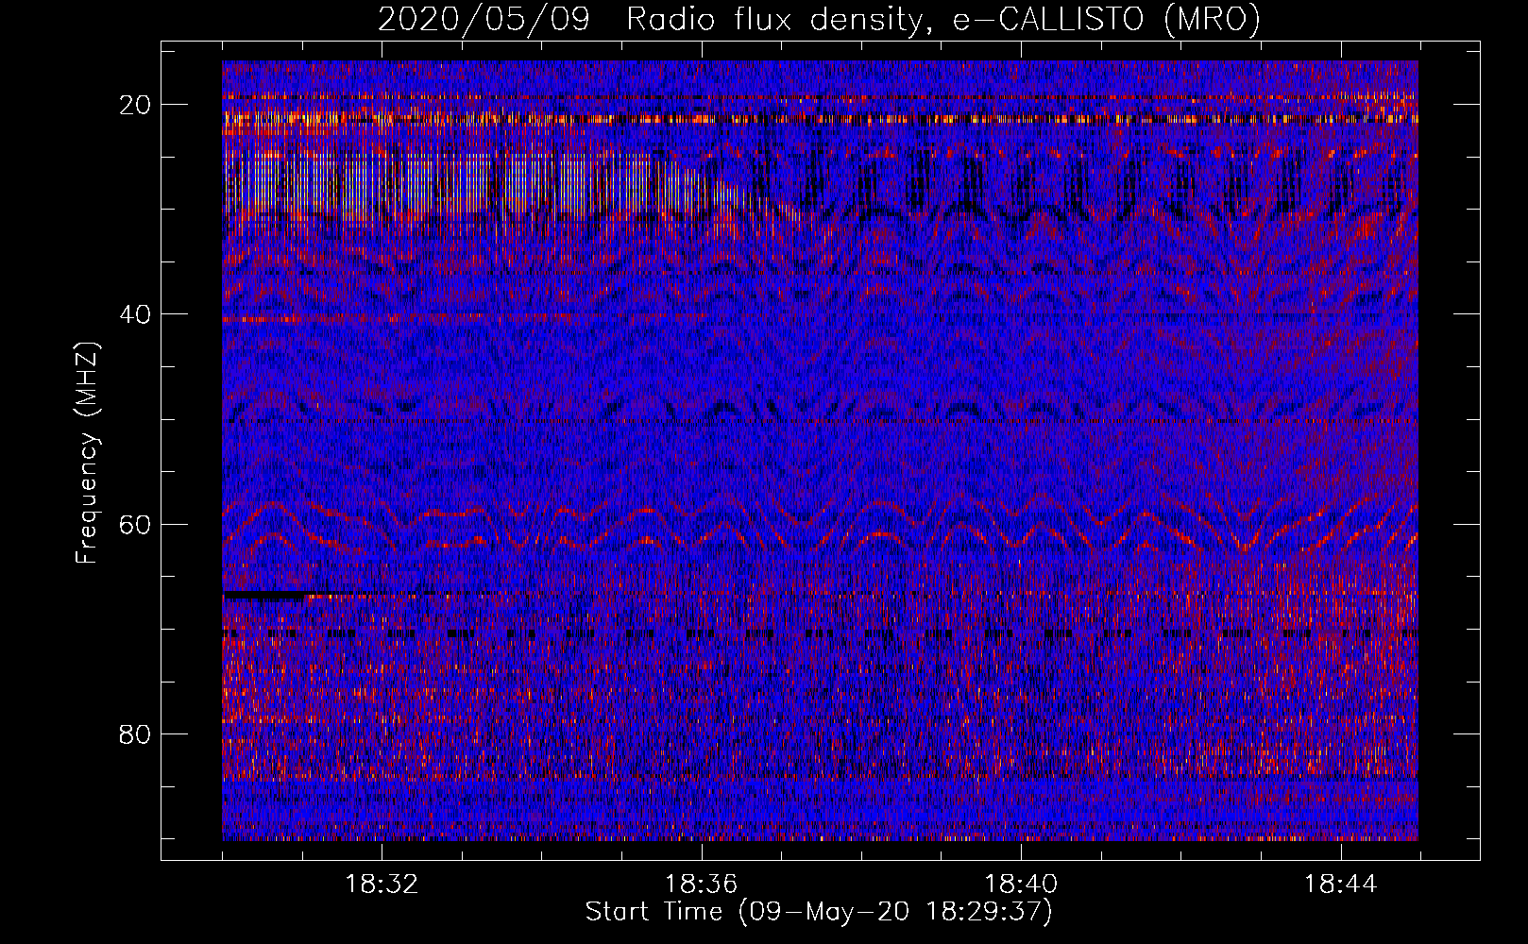Click the 'Frequency (MHZ)' axis label

87,453
